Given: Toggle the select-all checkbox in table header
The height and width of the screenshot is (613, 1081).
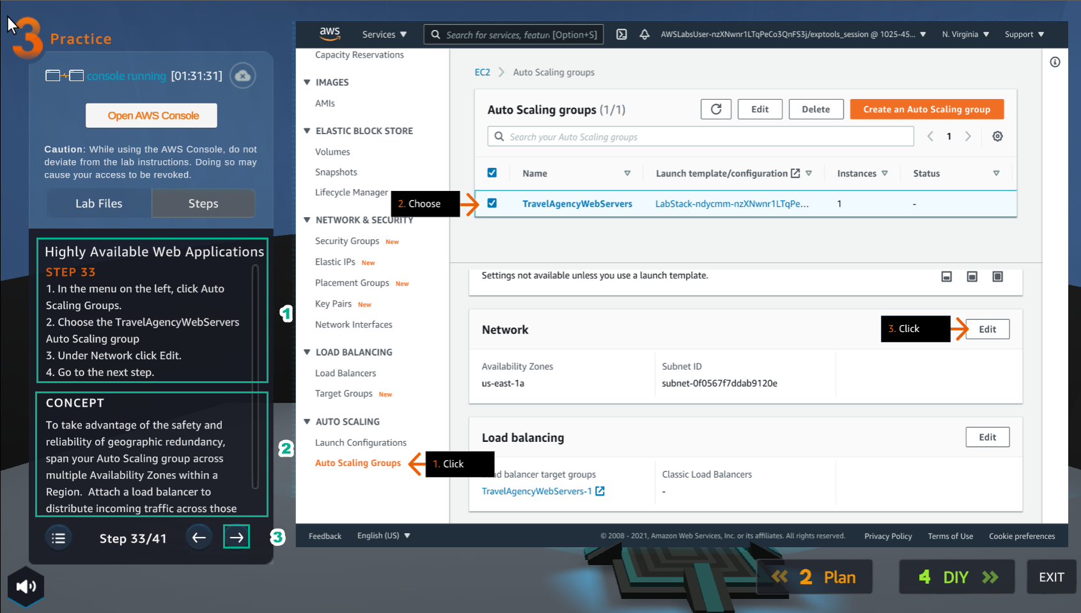Looking at the screenshot, I should click(492, 172).
